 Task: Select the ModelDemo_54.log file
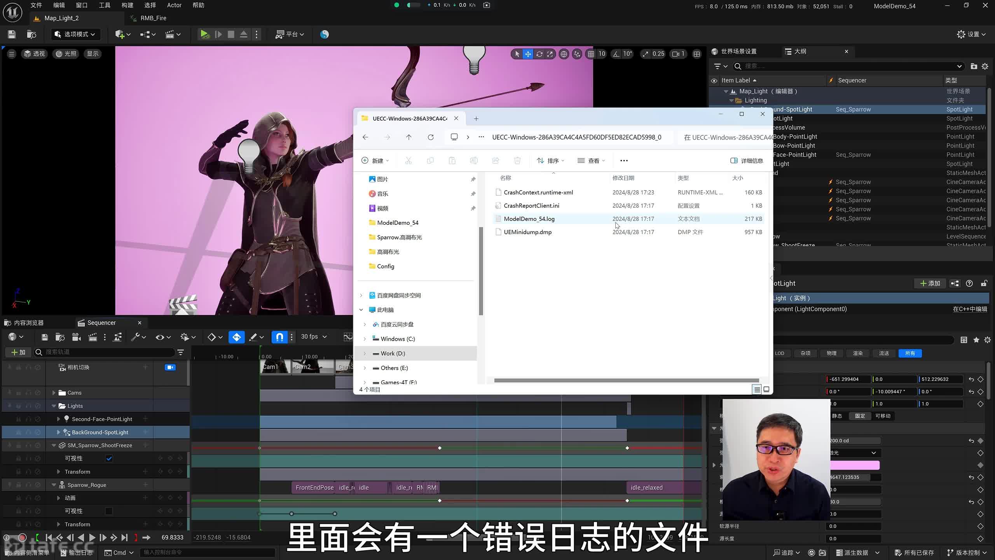[x=529, y=219]
